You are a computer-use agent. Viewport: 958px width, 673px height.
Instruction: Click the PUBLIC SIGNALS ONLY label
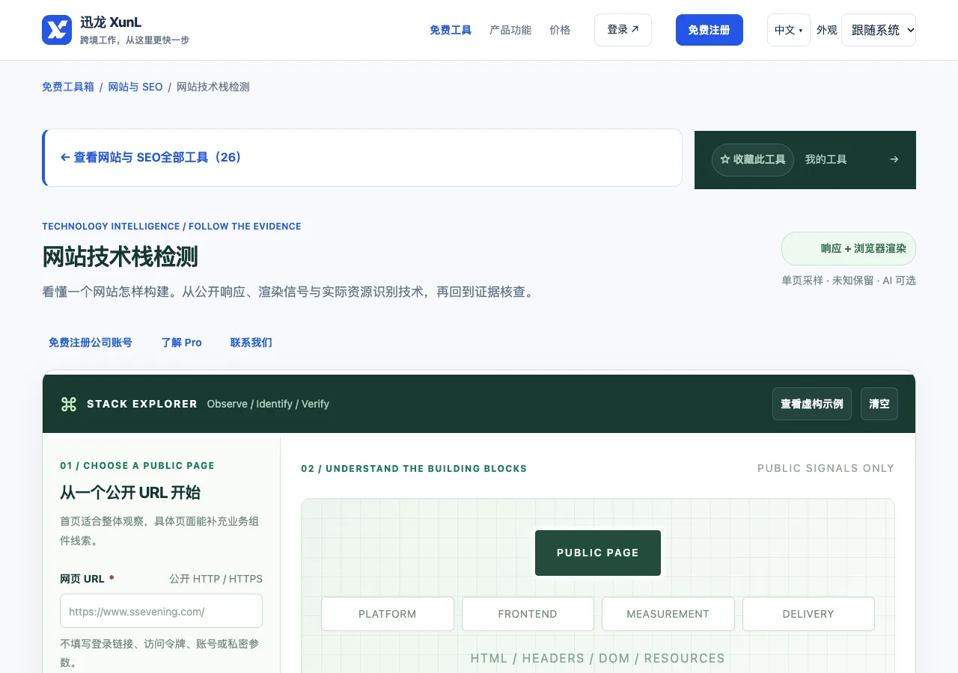click(826, 468)
